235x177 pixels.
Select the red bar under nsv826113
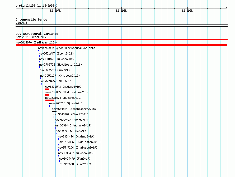(x=121, y=40)
